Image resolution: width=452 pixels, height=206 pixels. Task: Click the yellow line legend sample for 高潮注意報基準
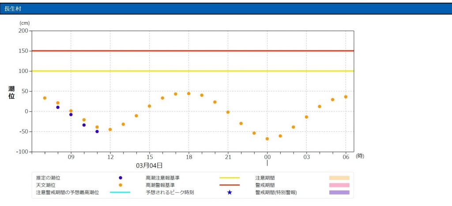pyautogui.click(x=230, y=178)
